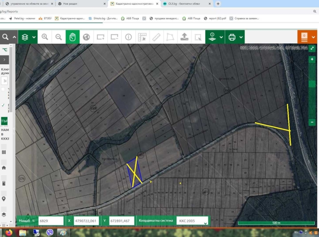319x237 pixels.
Task: Click the map zoom slider track
Action: (x=312, y=97)
